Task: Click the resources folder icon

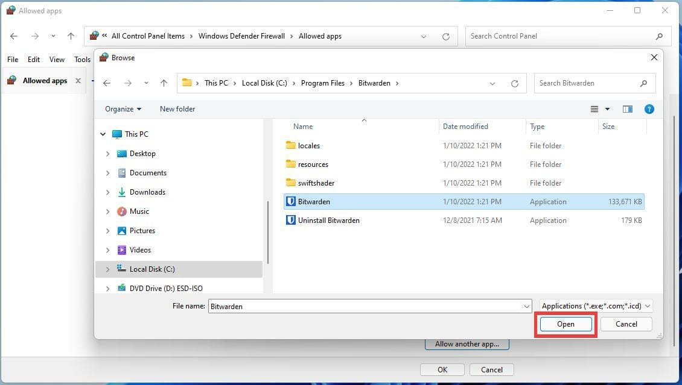Action: [290, 164]
